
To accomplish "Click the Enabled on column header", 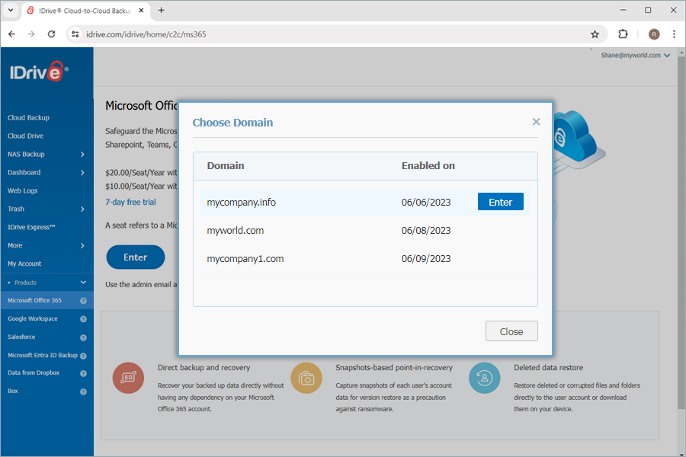I will point(428,166).
